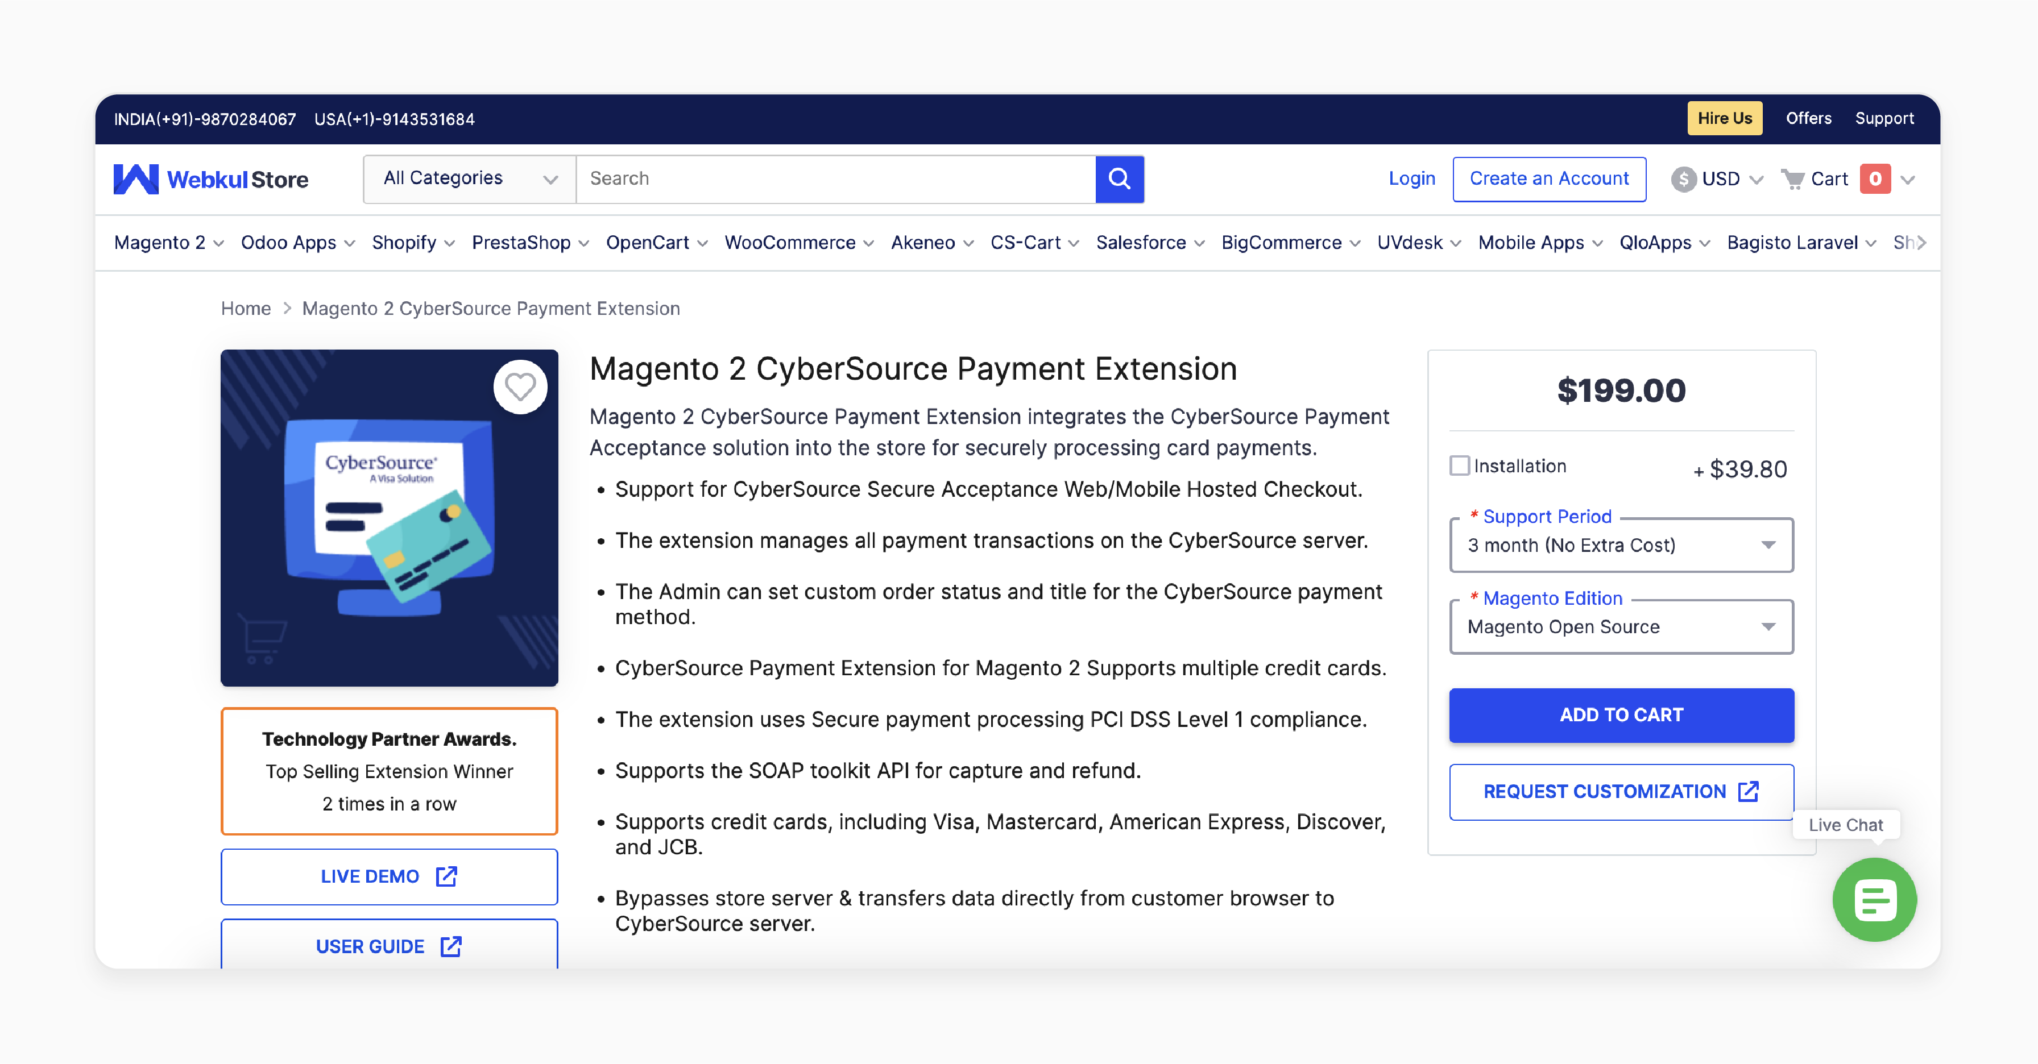Screen dimensions: 2038x1064
Task: Click the USA phone number
Action: [x=394, y=119]
